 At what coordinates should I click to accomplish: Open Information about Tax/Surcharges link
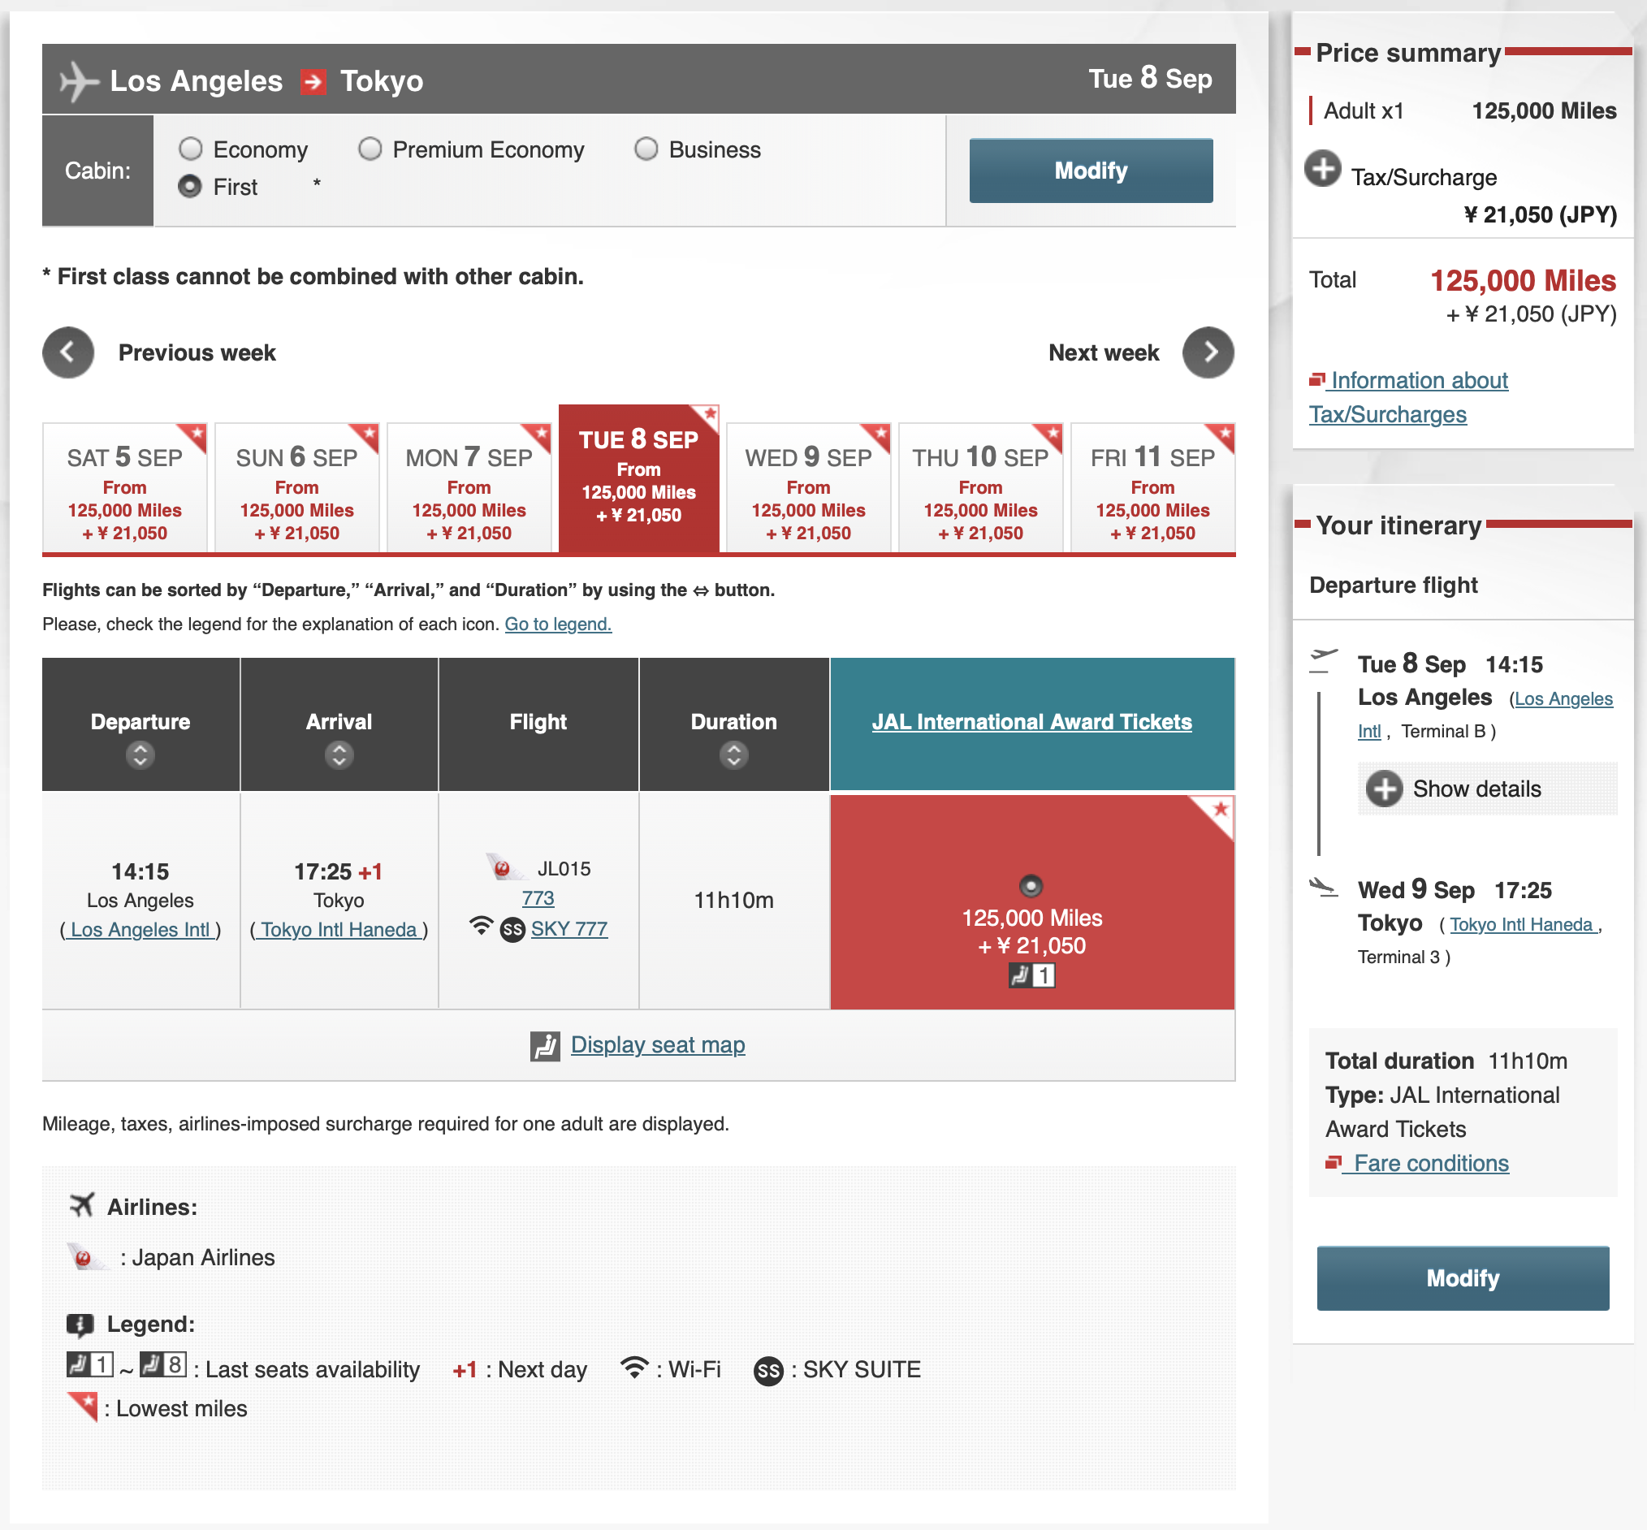[1407, 397]
